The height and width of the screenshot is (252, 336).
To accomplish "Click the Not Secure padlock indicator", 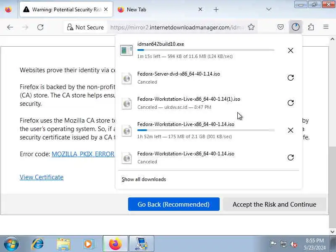I will click(x=85, y=27).
